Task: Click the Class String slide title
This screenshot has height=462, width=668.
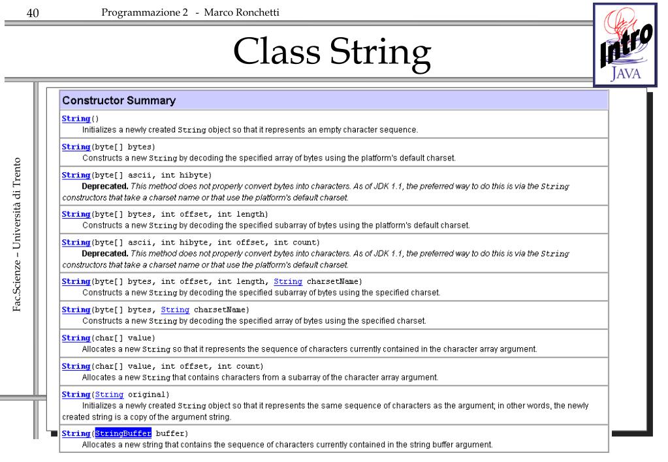Action: tap(332, 52)
